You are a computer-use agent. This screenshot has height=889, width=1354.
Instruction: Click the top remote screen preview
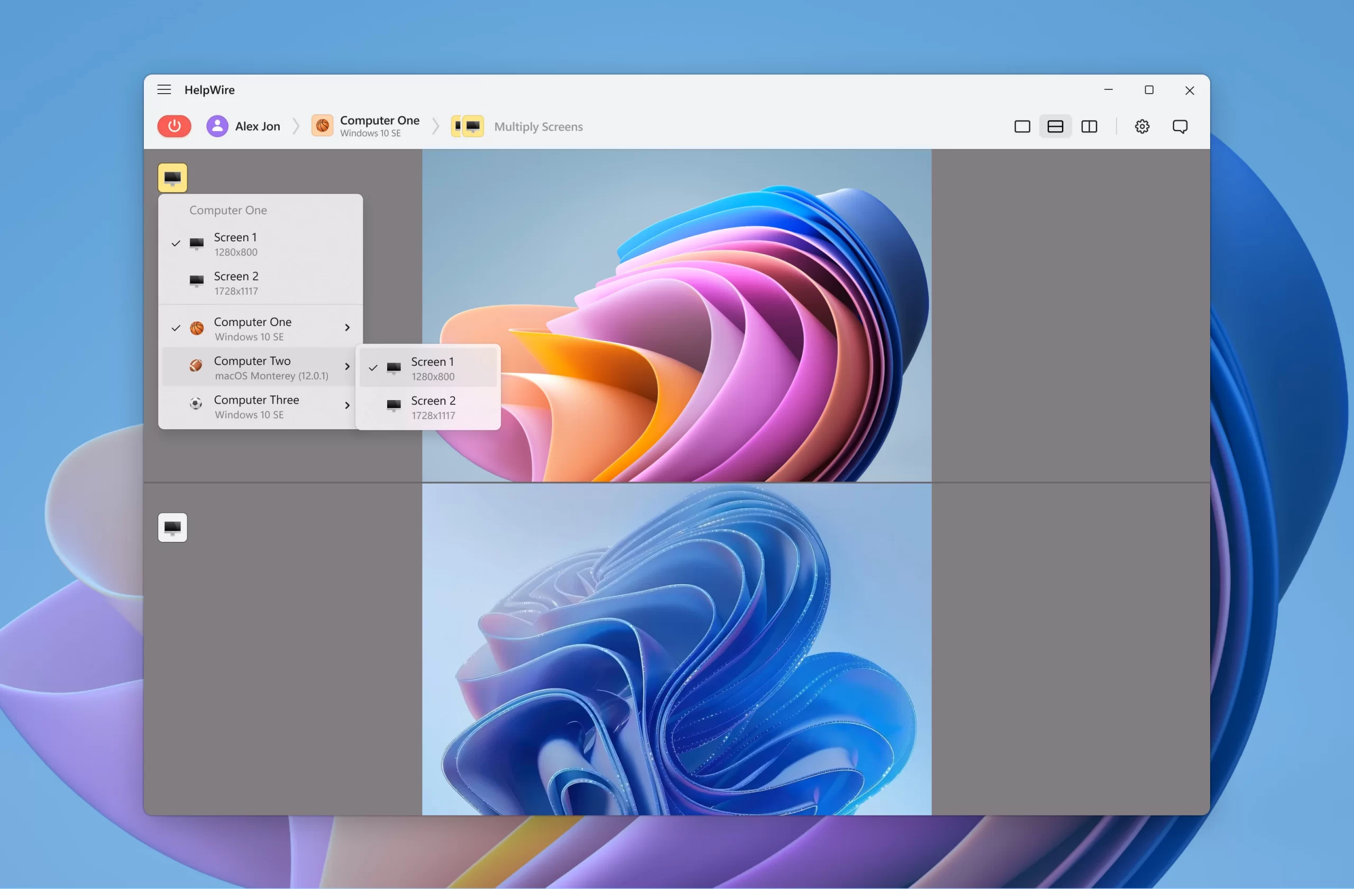click(x=676, y=315)
